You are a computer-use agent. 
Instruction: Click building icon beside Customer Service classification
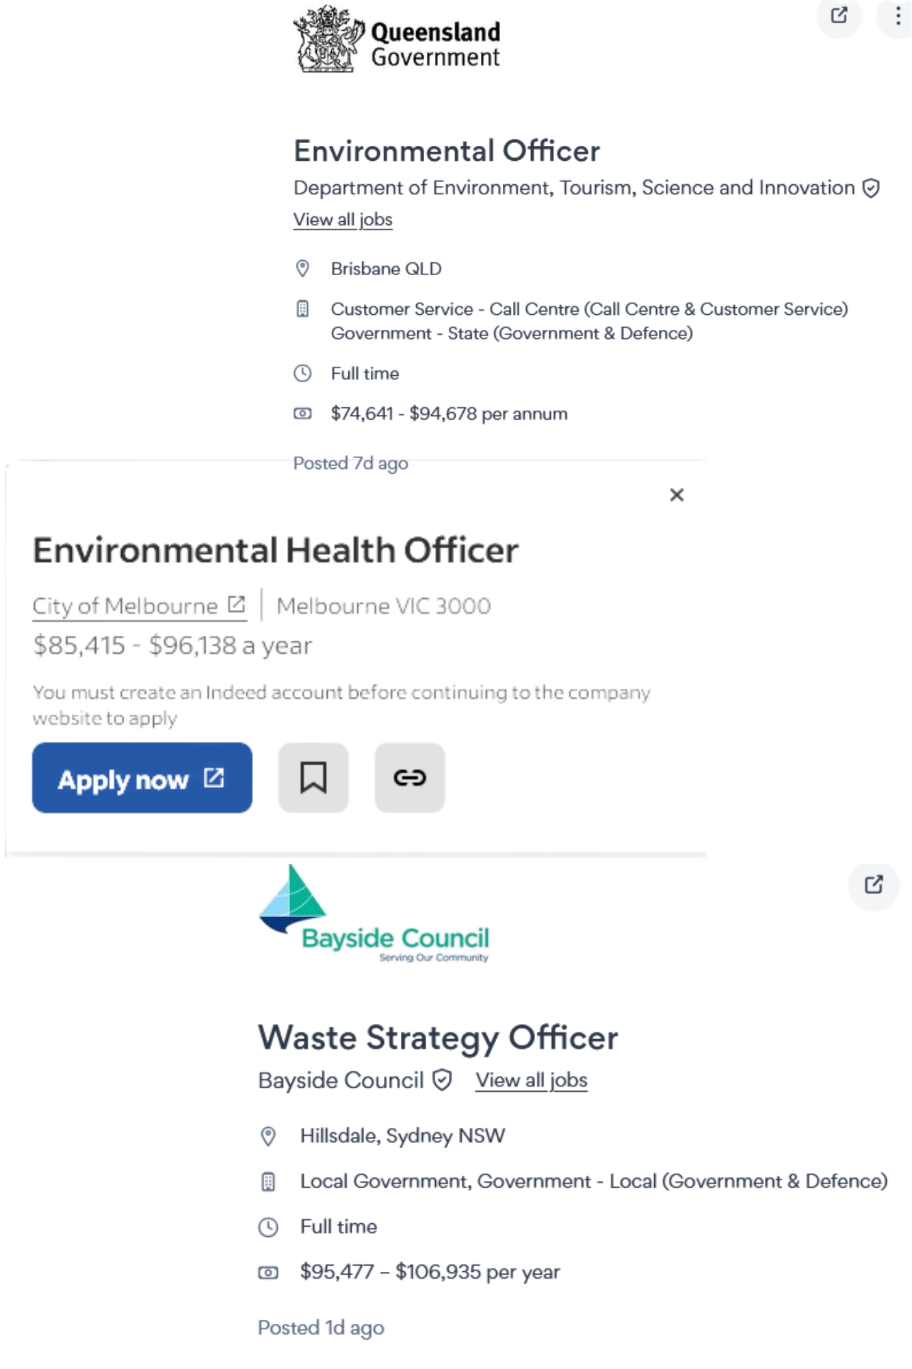point(302,309)
